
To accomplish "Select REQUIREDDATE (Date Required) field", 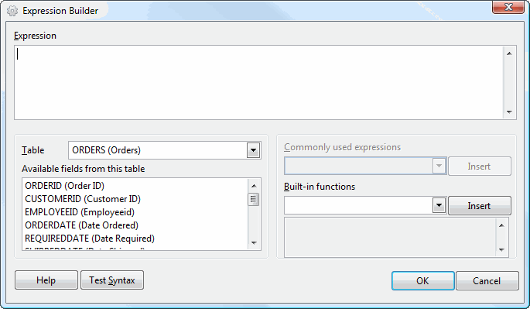I will [90, 239].
